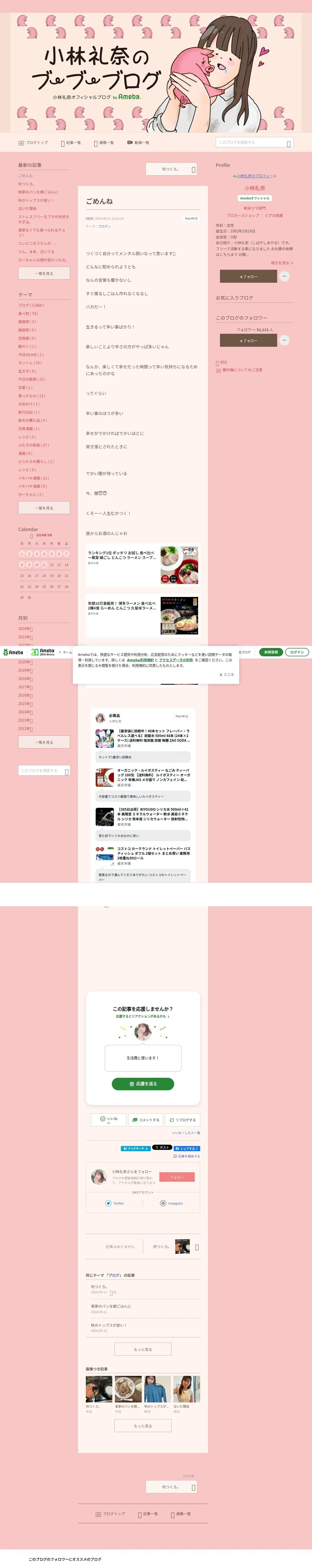Open the 動画一覧 tab in the header nav
The width and height of the screenshot is (312, 1562).
pos(138,142)
